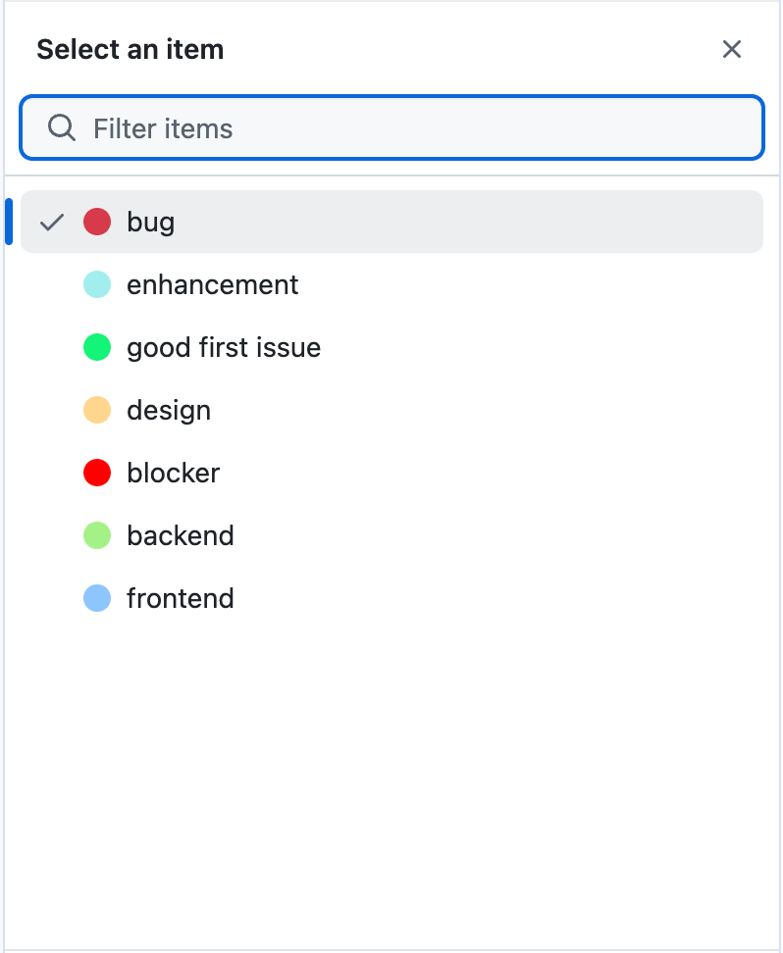Screen dimensions: 783x953
Task: Click the Select an item heading
Action: coord(130,49)
